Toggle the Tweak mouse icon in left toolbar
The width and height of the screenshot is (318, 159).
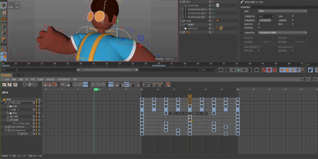click(4, 55)
